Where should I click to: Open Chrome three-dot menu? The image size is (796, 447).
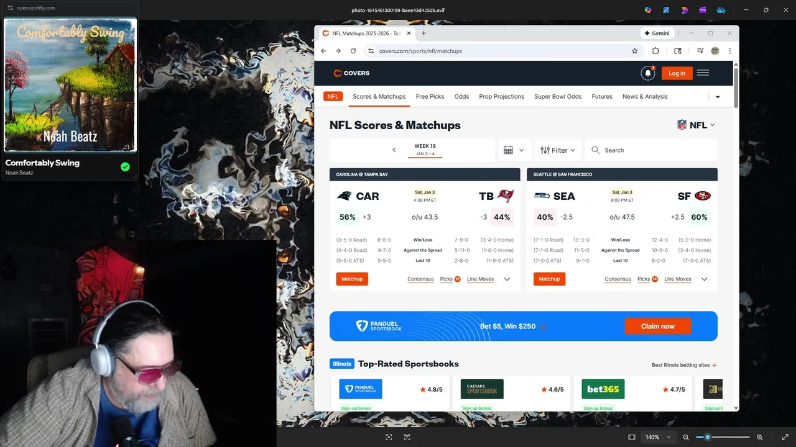click(x=730, y=51)
